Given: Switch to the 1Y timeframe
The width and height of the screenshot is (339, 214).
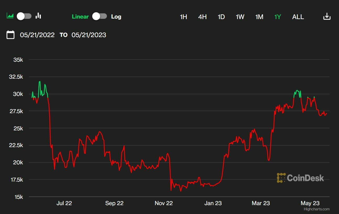Looking at the screenshot, I should click(278, 17).
